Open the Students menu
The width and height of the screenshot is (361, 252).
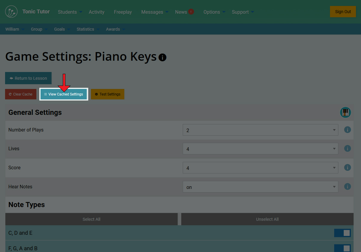pos(70,12)
